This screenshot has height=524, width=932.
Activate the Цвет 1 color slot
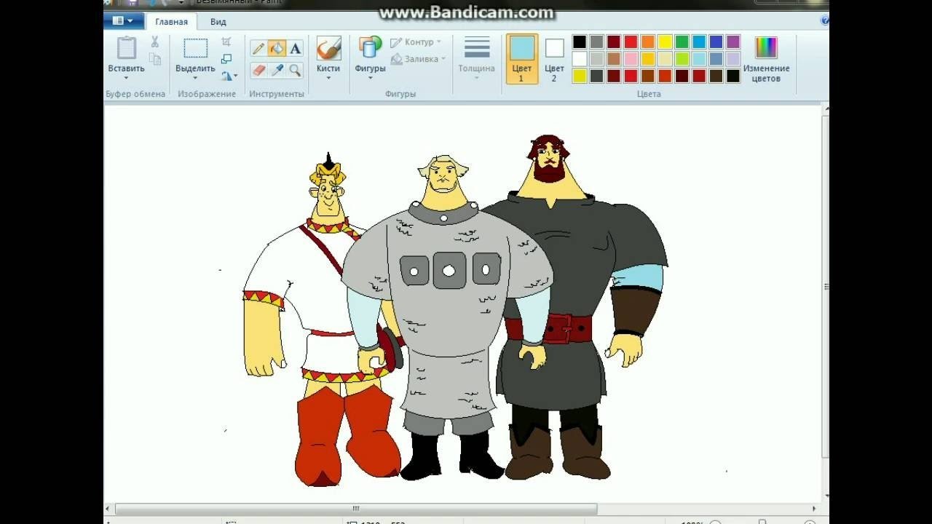tap(521, 58)
